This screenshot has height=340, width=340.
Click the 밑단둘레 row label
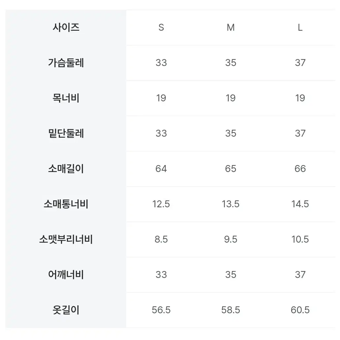(x=66, y=133)
